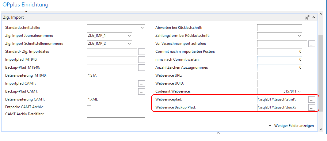Screen dimensions: 327x141
Task: Collapse the Zlg. Import section
Action: (314, 17)
